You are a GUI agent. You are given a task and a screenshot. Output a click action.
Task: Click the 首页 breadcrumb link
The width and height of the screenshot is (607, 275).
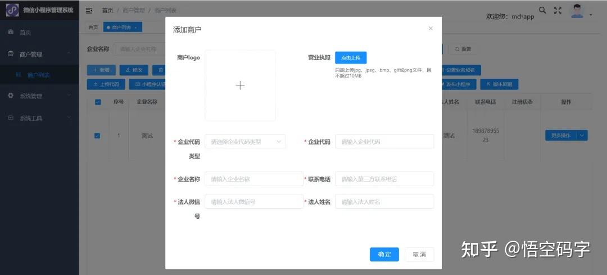pyautogui.click(x=107, y=11)
